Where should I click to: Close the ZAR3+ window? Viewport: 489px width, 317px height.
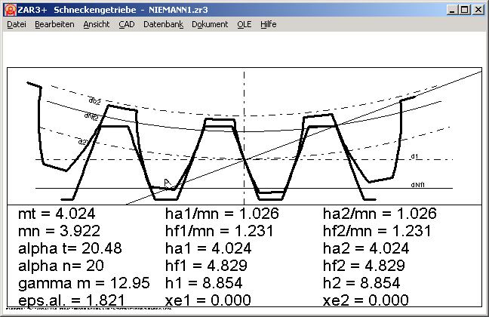(x=477, y=10)
